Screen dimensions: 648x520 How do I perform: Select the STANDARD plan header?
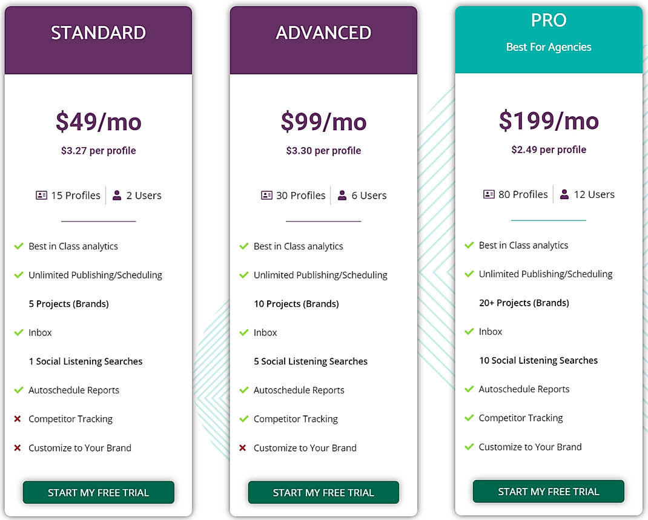tap(98, 33)
